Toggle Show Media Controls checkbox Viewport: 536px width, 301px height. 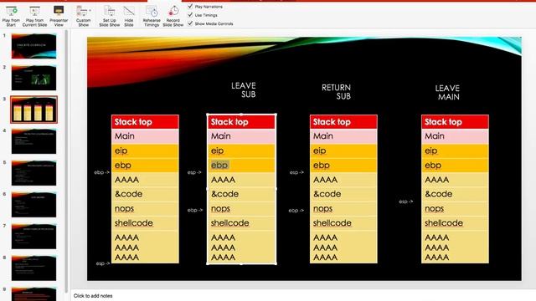190,23
